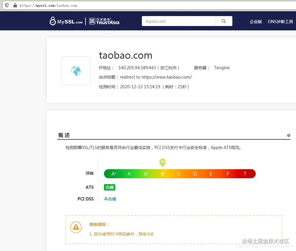Click the T grade on rating bar
Viewport: 296px width, 251px height.
245,174
